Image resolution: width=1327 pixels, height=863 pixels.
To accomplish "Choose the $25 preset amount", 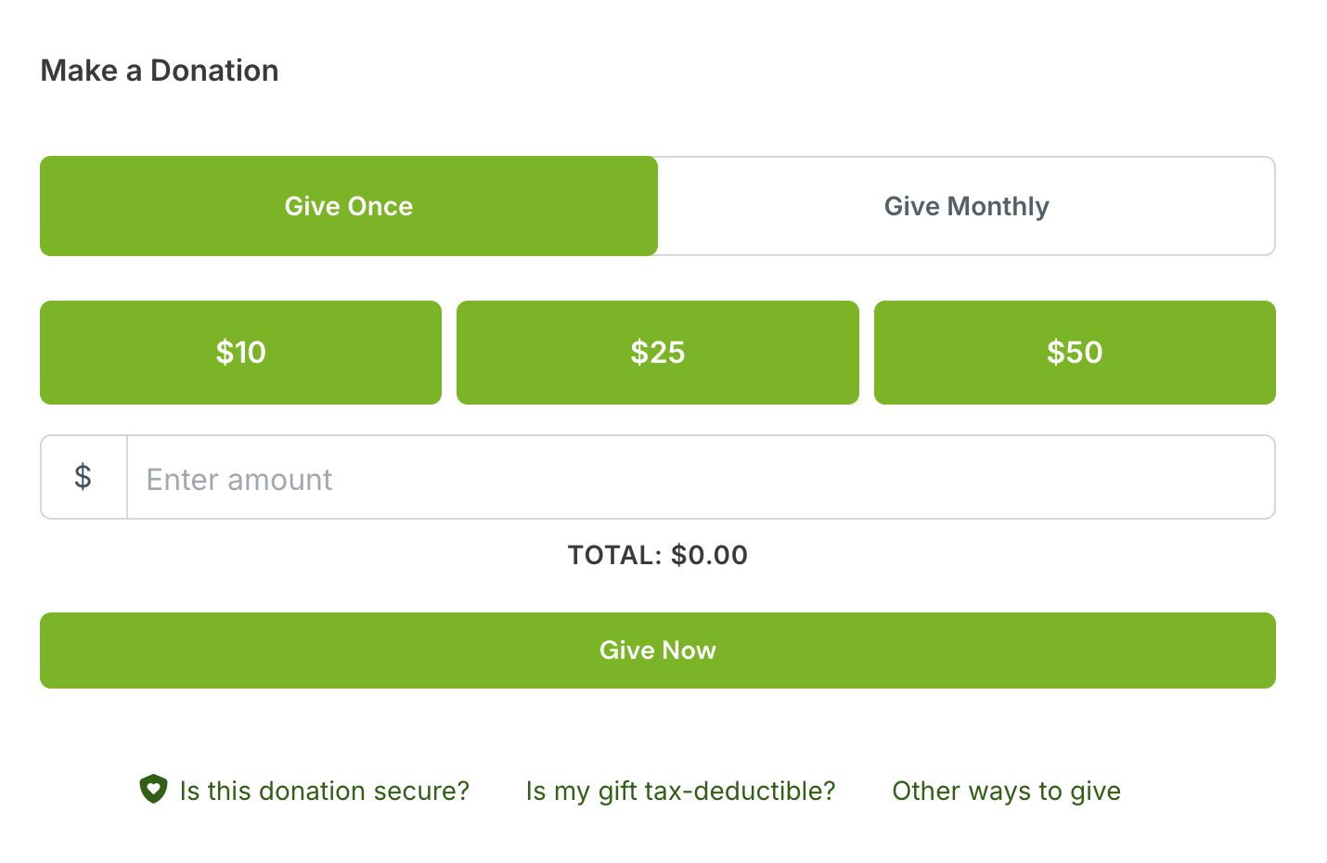I will click(x=658, y=353).
